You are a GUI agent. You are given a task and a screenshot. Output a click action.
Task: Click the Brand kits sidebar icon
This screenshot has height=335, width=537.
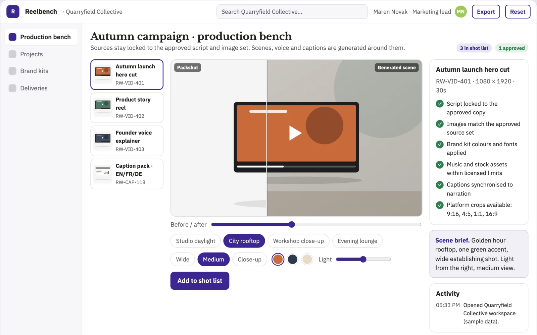click(12, 71)
